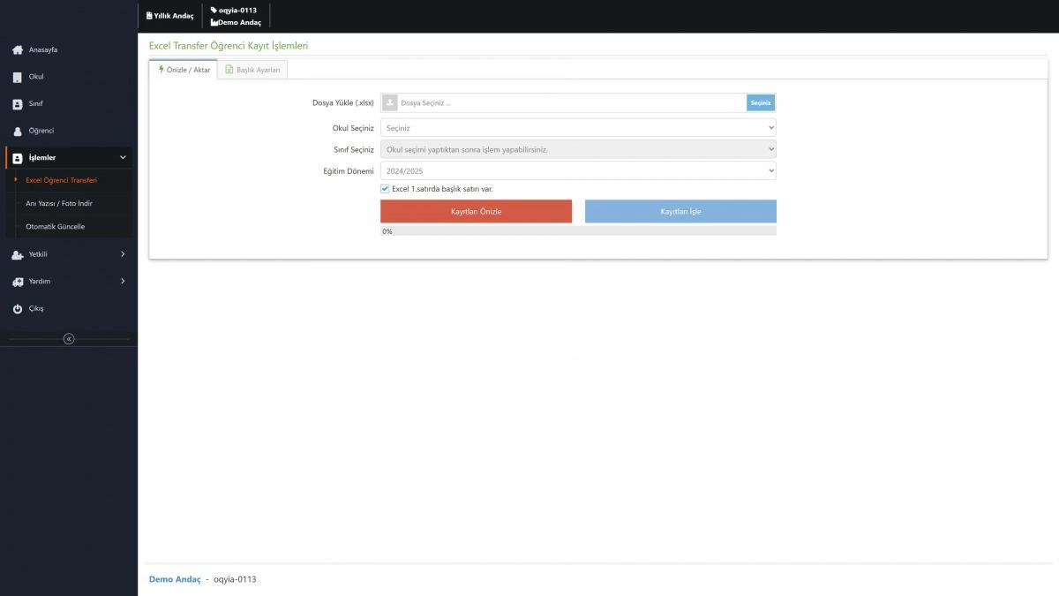
Task: Open the Okul Seçiniz dropdown
Action: 578,128
